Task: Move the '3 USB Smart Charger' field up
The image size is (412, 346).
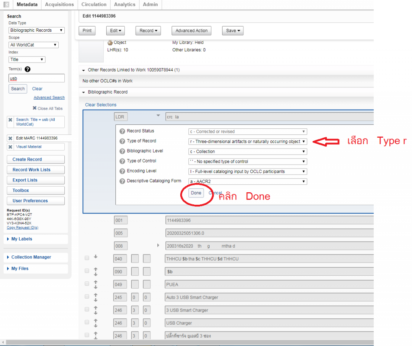Action: 96,308
